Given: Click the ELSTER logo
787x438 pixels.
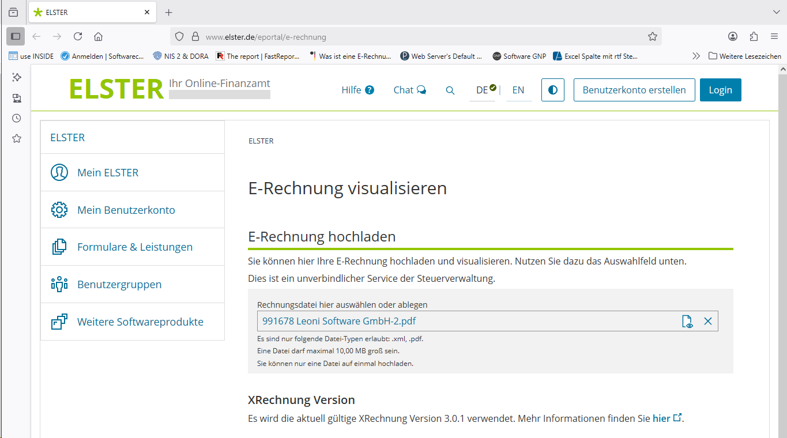Looking at the screenshot, I should pos(116,89).
